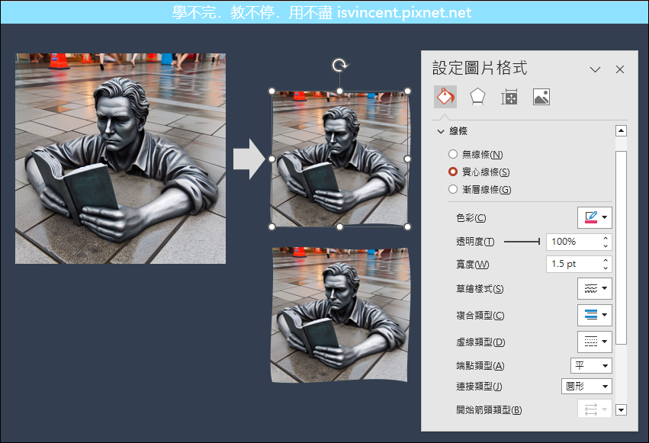
Task: Click the 寬度 1.5 pt field
Action: 573,264
